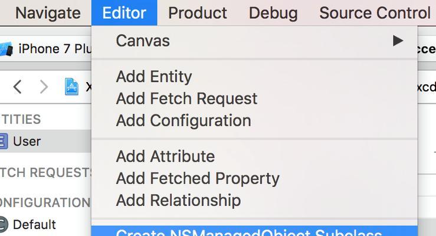Select the iPhone 7 Plus simulator destination
436x236 pixels.
55,49
